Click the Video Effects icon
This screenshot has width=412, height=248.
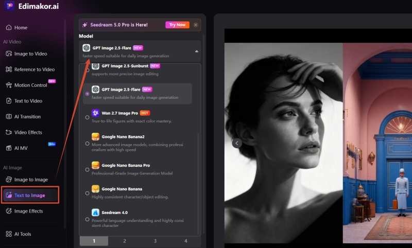tap(9, 133)
